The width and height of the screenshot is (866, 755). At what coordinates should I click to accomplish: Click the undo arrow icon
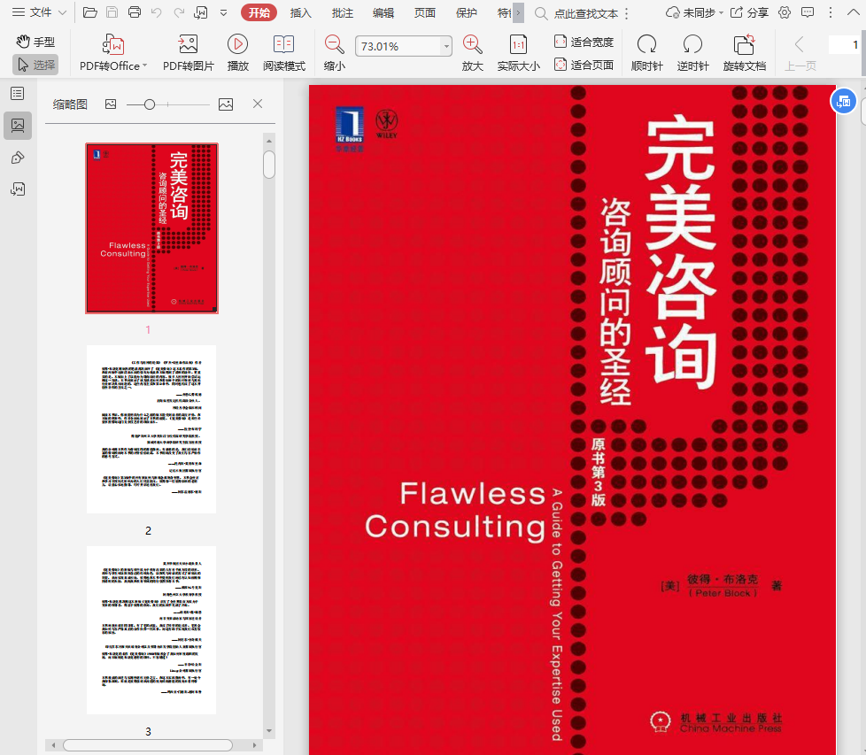(x=157, y=12)
